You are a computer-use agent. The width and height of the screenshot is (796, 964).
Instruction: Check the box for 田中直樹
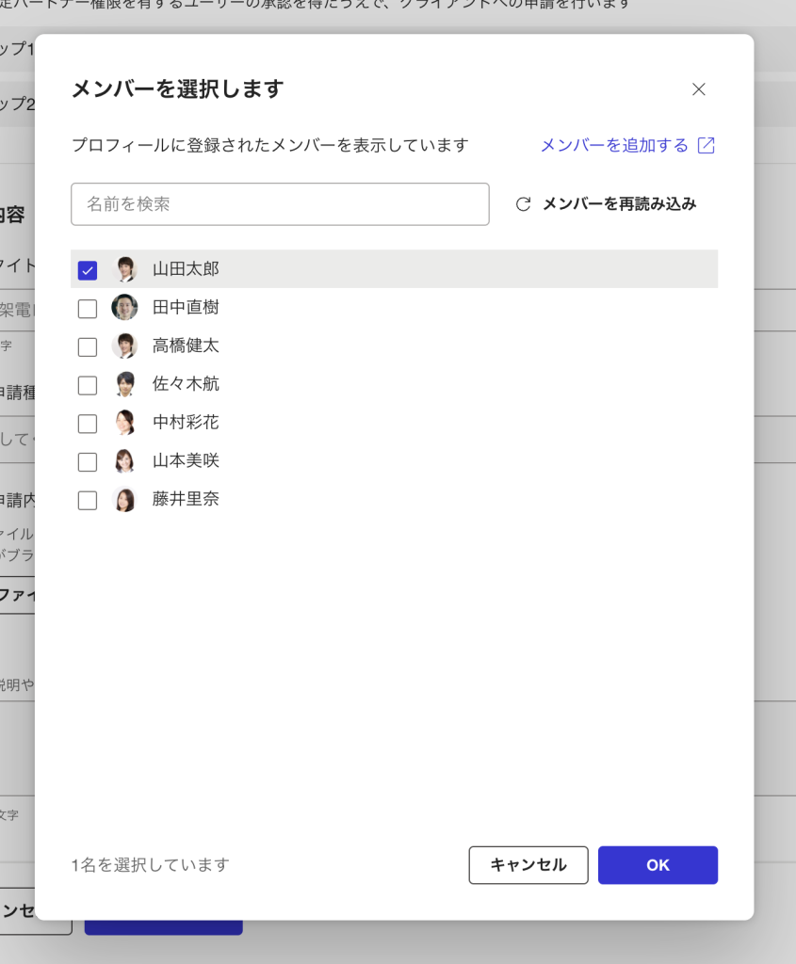[x=88, y=309]
